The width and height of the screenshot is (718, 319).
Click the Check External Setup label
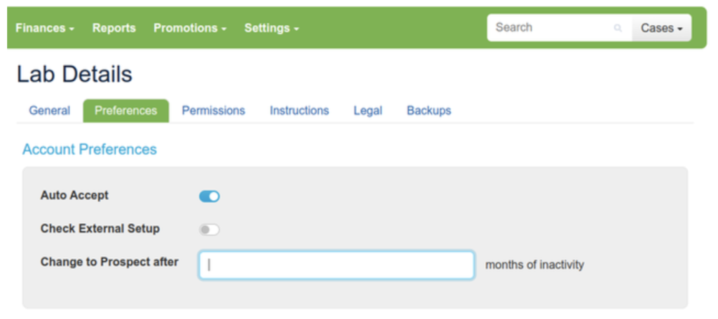pos(100,229)
